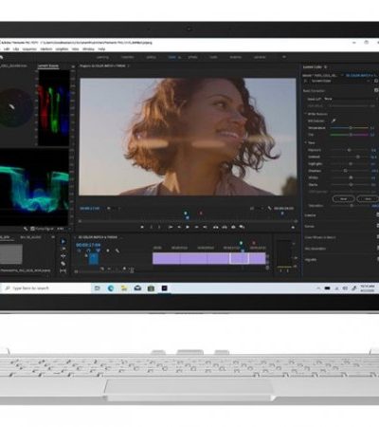Switch to the Audio workspace tab

213,57
